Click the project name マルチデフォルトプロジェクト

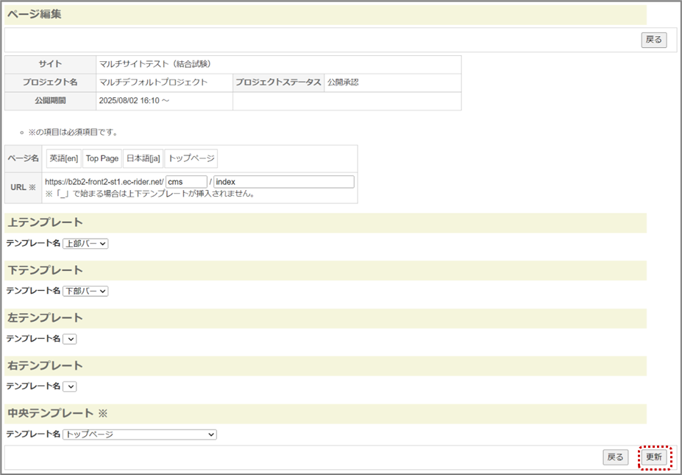[x=153, y=82]
